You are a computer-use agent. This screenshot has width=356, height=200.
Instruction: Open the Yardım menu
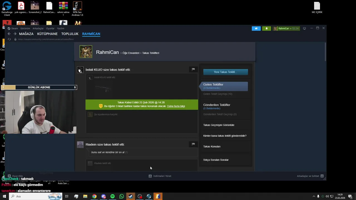pyautogui.click(x=61, y=28)
